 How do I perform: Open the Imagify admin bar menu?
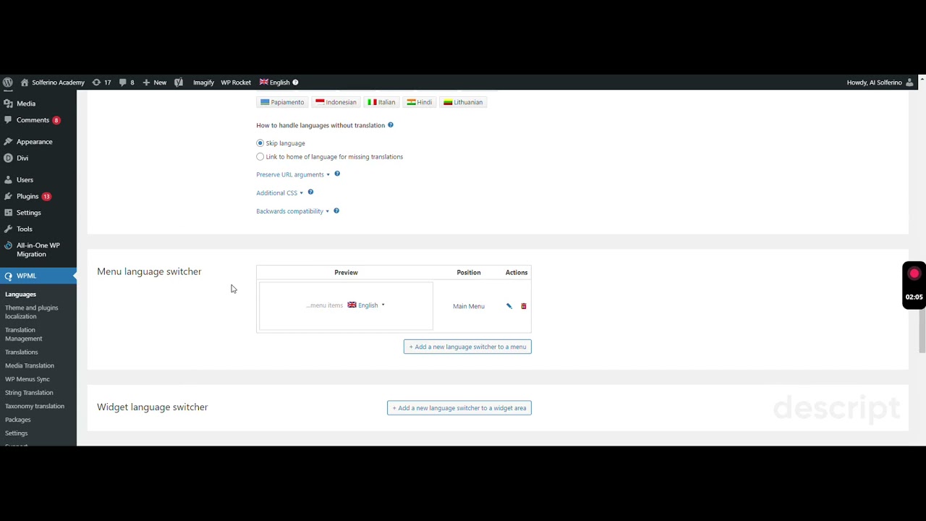[203, 82]
